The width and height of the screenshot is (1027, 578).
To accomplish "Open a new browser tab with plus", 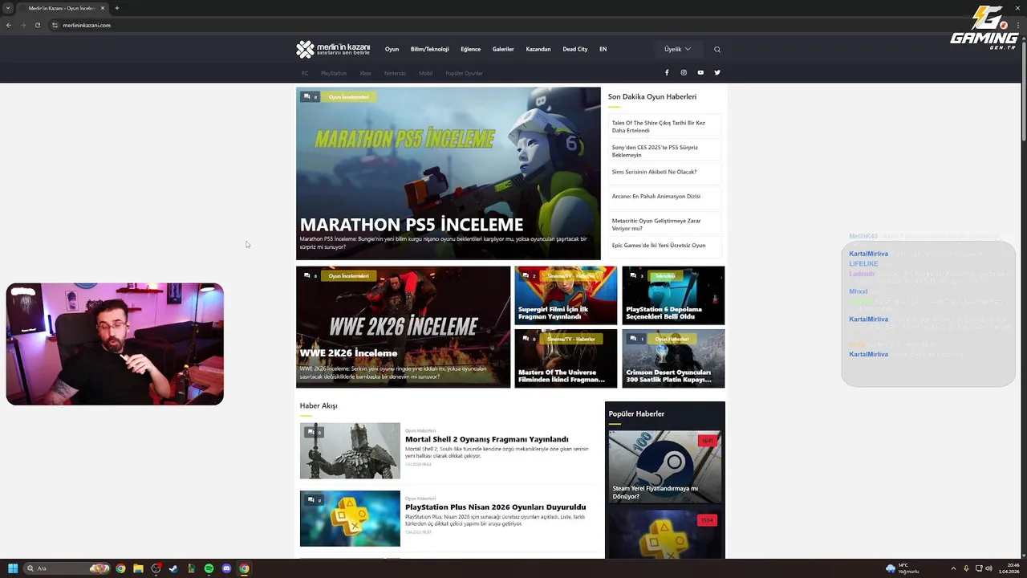I will pos(117,8).
